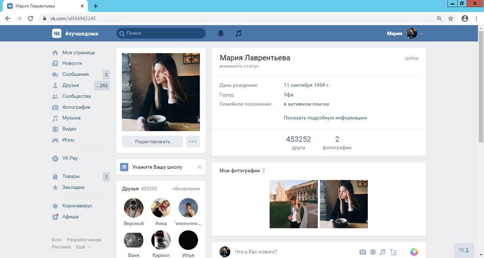Click the Музыка note icon in sidebar

[55, 118]
